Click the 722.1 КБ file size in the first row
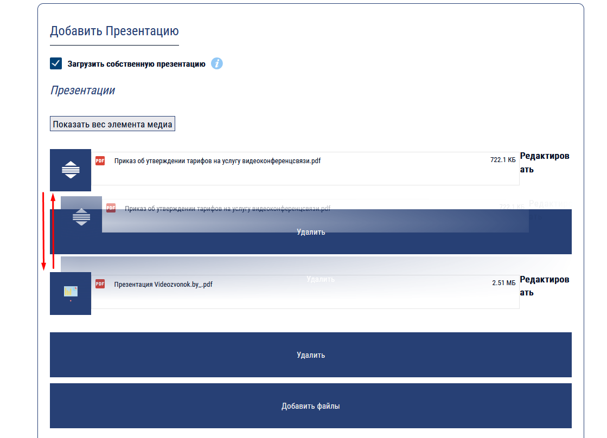 point(502,160)
